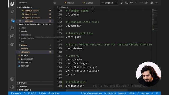Image resolution: width=169 pixels, height=95 pixels.
Task: Change indentation via Spaces: 2
Action: [x=122, y=93]
